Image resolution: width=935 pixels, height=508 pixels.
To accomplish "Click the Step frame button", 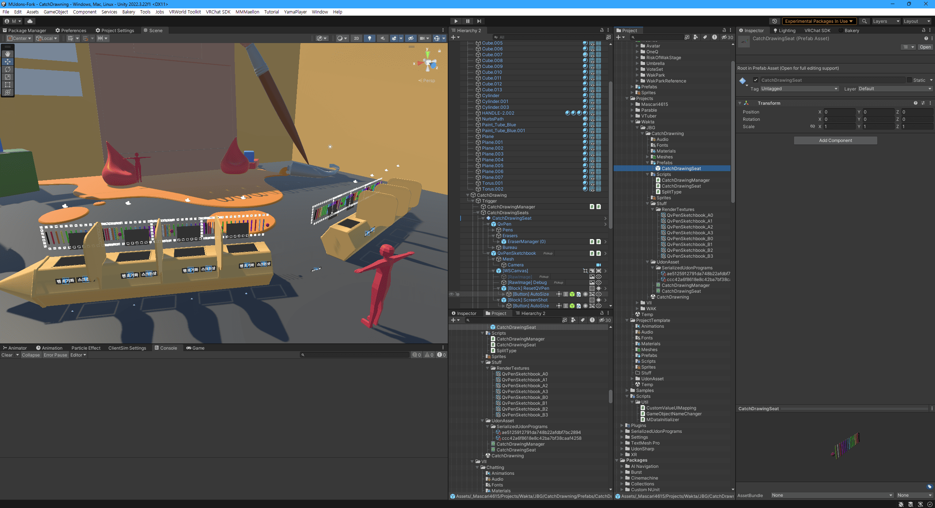I will [x=479, y=21].
